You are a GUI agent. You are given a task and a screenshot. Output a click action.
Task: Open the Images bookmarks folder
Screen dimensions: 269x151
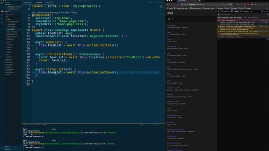pyautogui.click(x=248, y=8)
